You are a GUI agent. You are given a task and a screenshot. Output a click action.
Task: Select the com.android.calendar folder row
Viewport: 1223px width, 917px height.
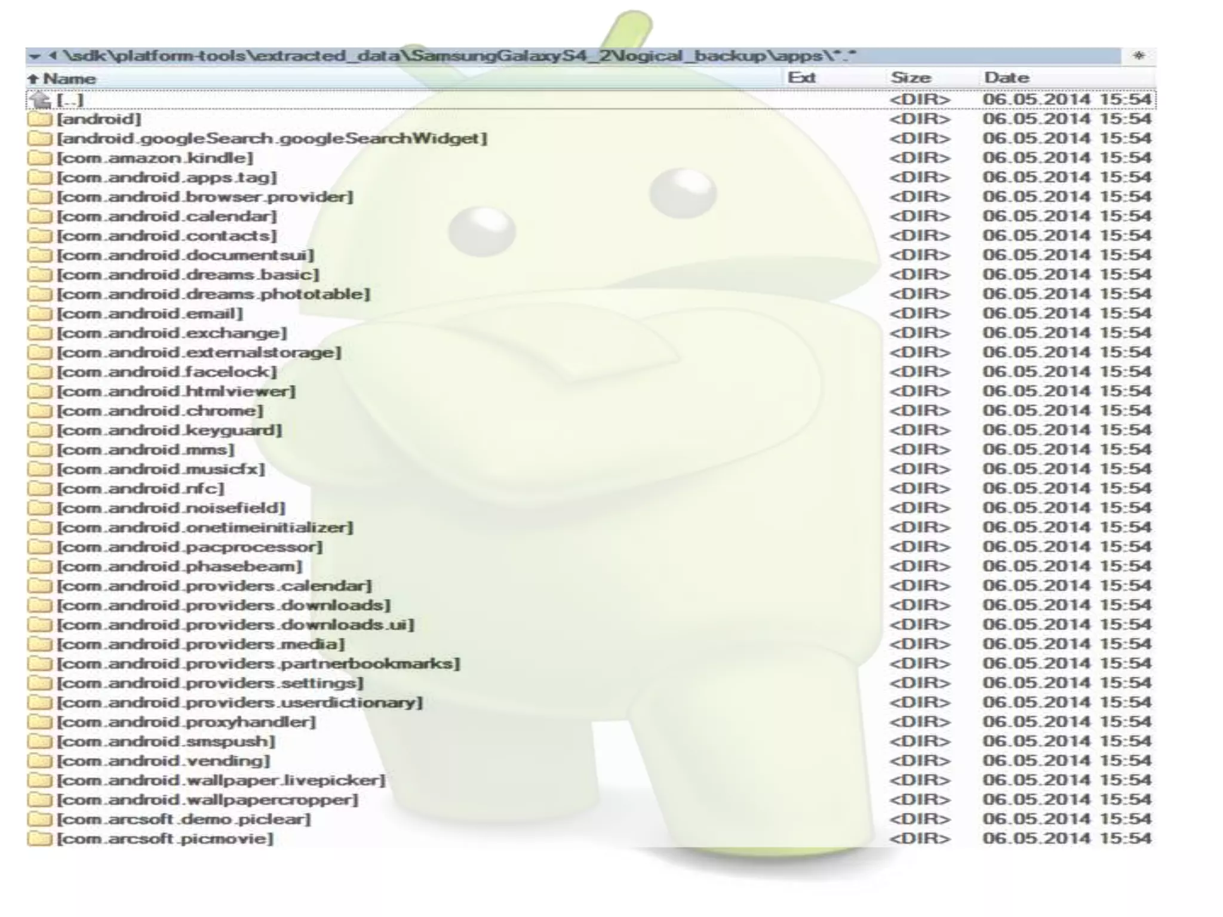pos(167,217)
